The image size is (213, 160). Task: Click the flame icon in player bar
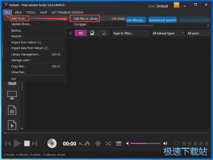(x=87, y=143)
